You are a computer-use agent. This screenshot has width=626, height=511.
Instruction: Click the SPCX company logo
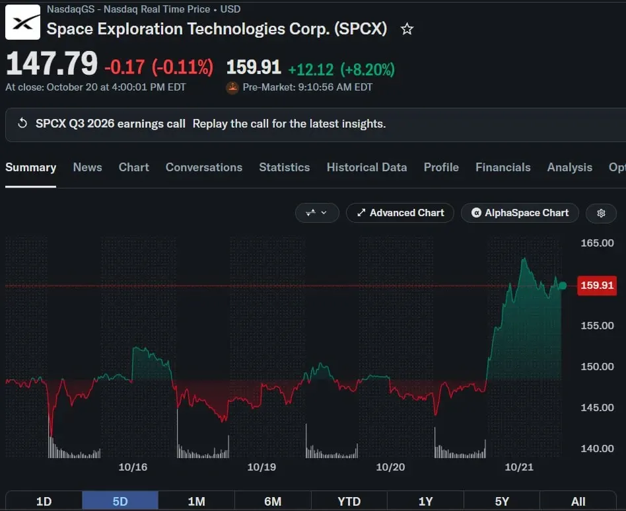tap(22, 22)
